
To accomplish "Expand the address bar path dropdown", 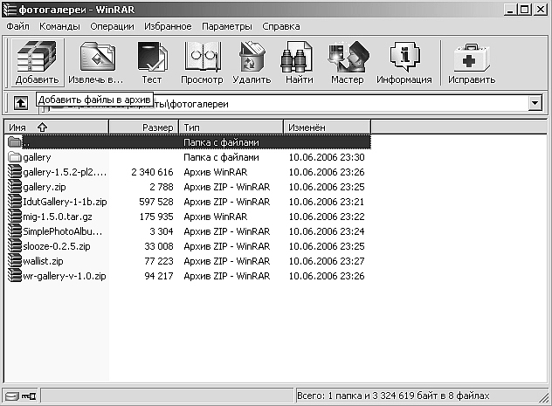I will coord(535,103).
